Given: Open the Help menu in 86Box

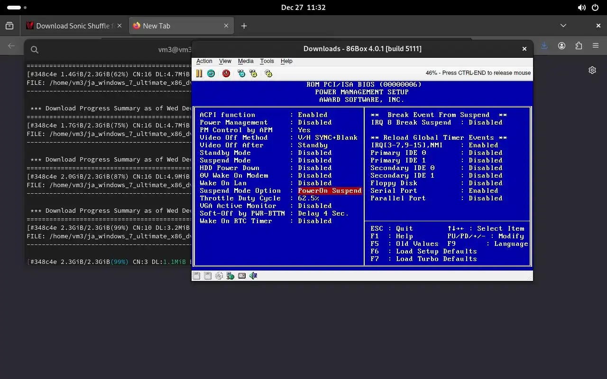Looking at the screenshot, I should [286, 61].
